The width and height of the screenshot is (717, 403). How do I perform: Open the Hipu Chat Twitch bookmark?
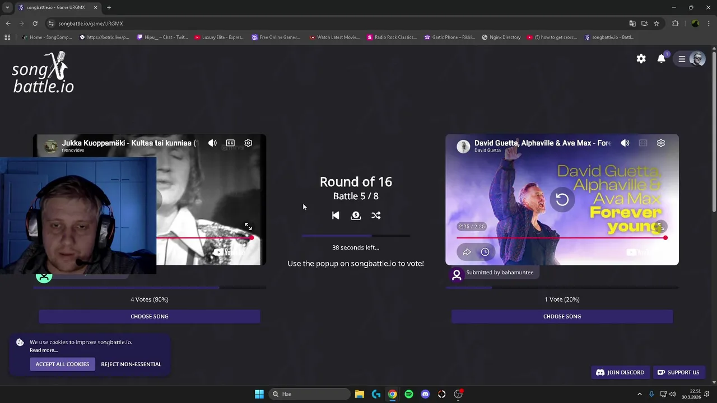(x=162, y=38)
